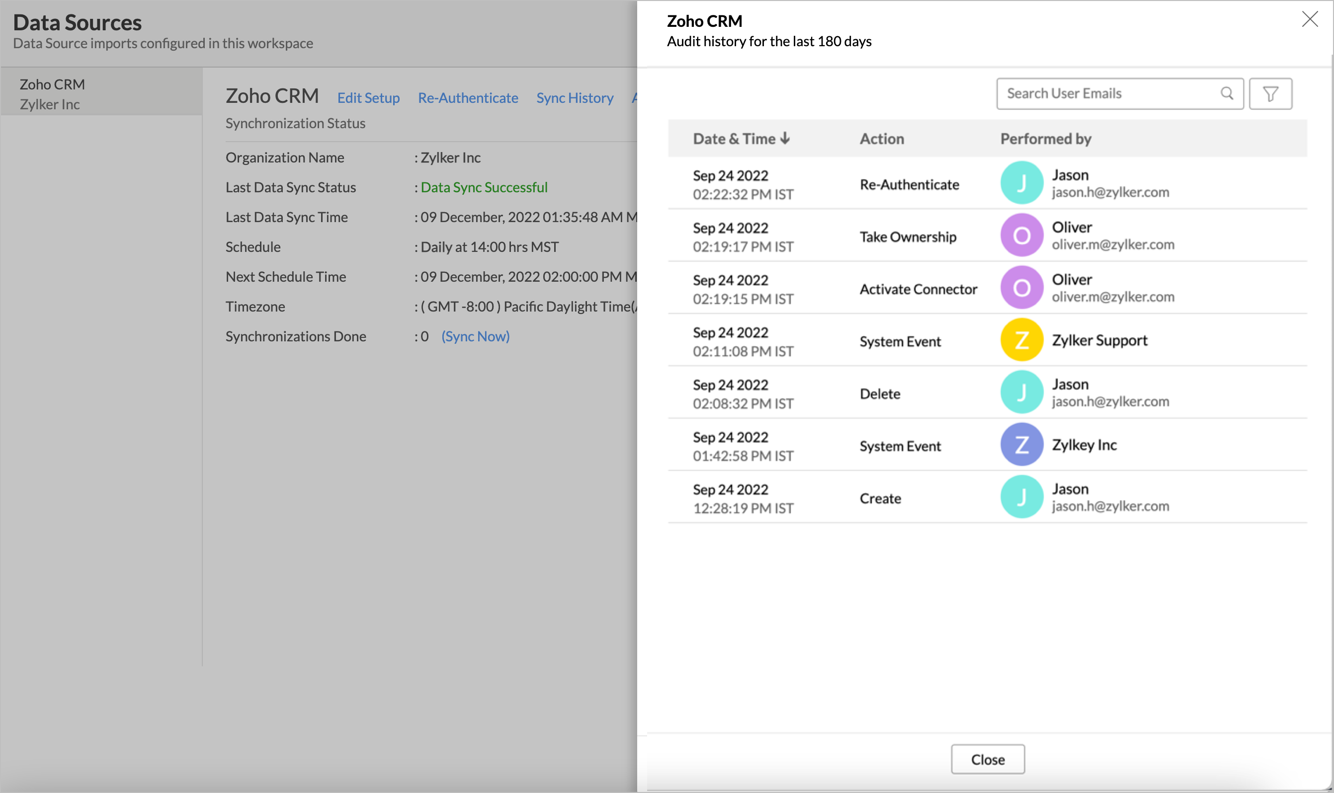Image resolution: width=1334 pixels, height=793 pixels.
Task: Click the search magnifier icon
Action: point(1226,93)
